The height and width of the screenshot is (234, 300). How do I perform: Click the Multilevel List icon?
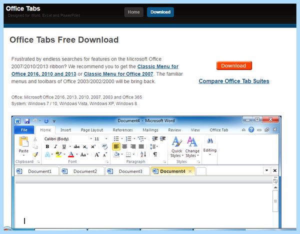click(140, 138)
